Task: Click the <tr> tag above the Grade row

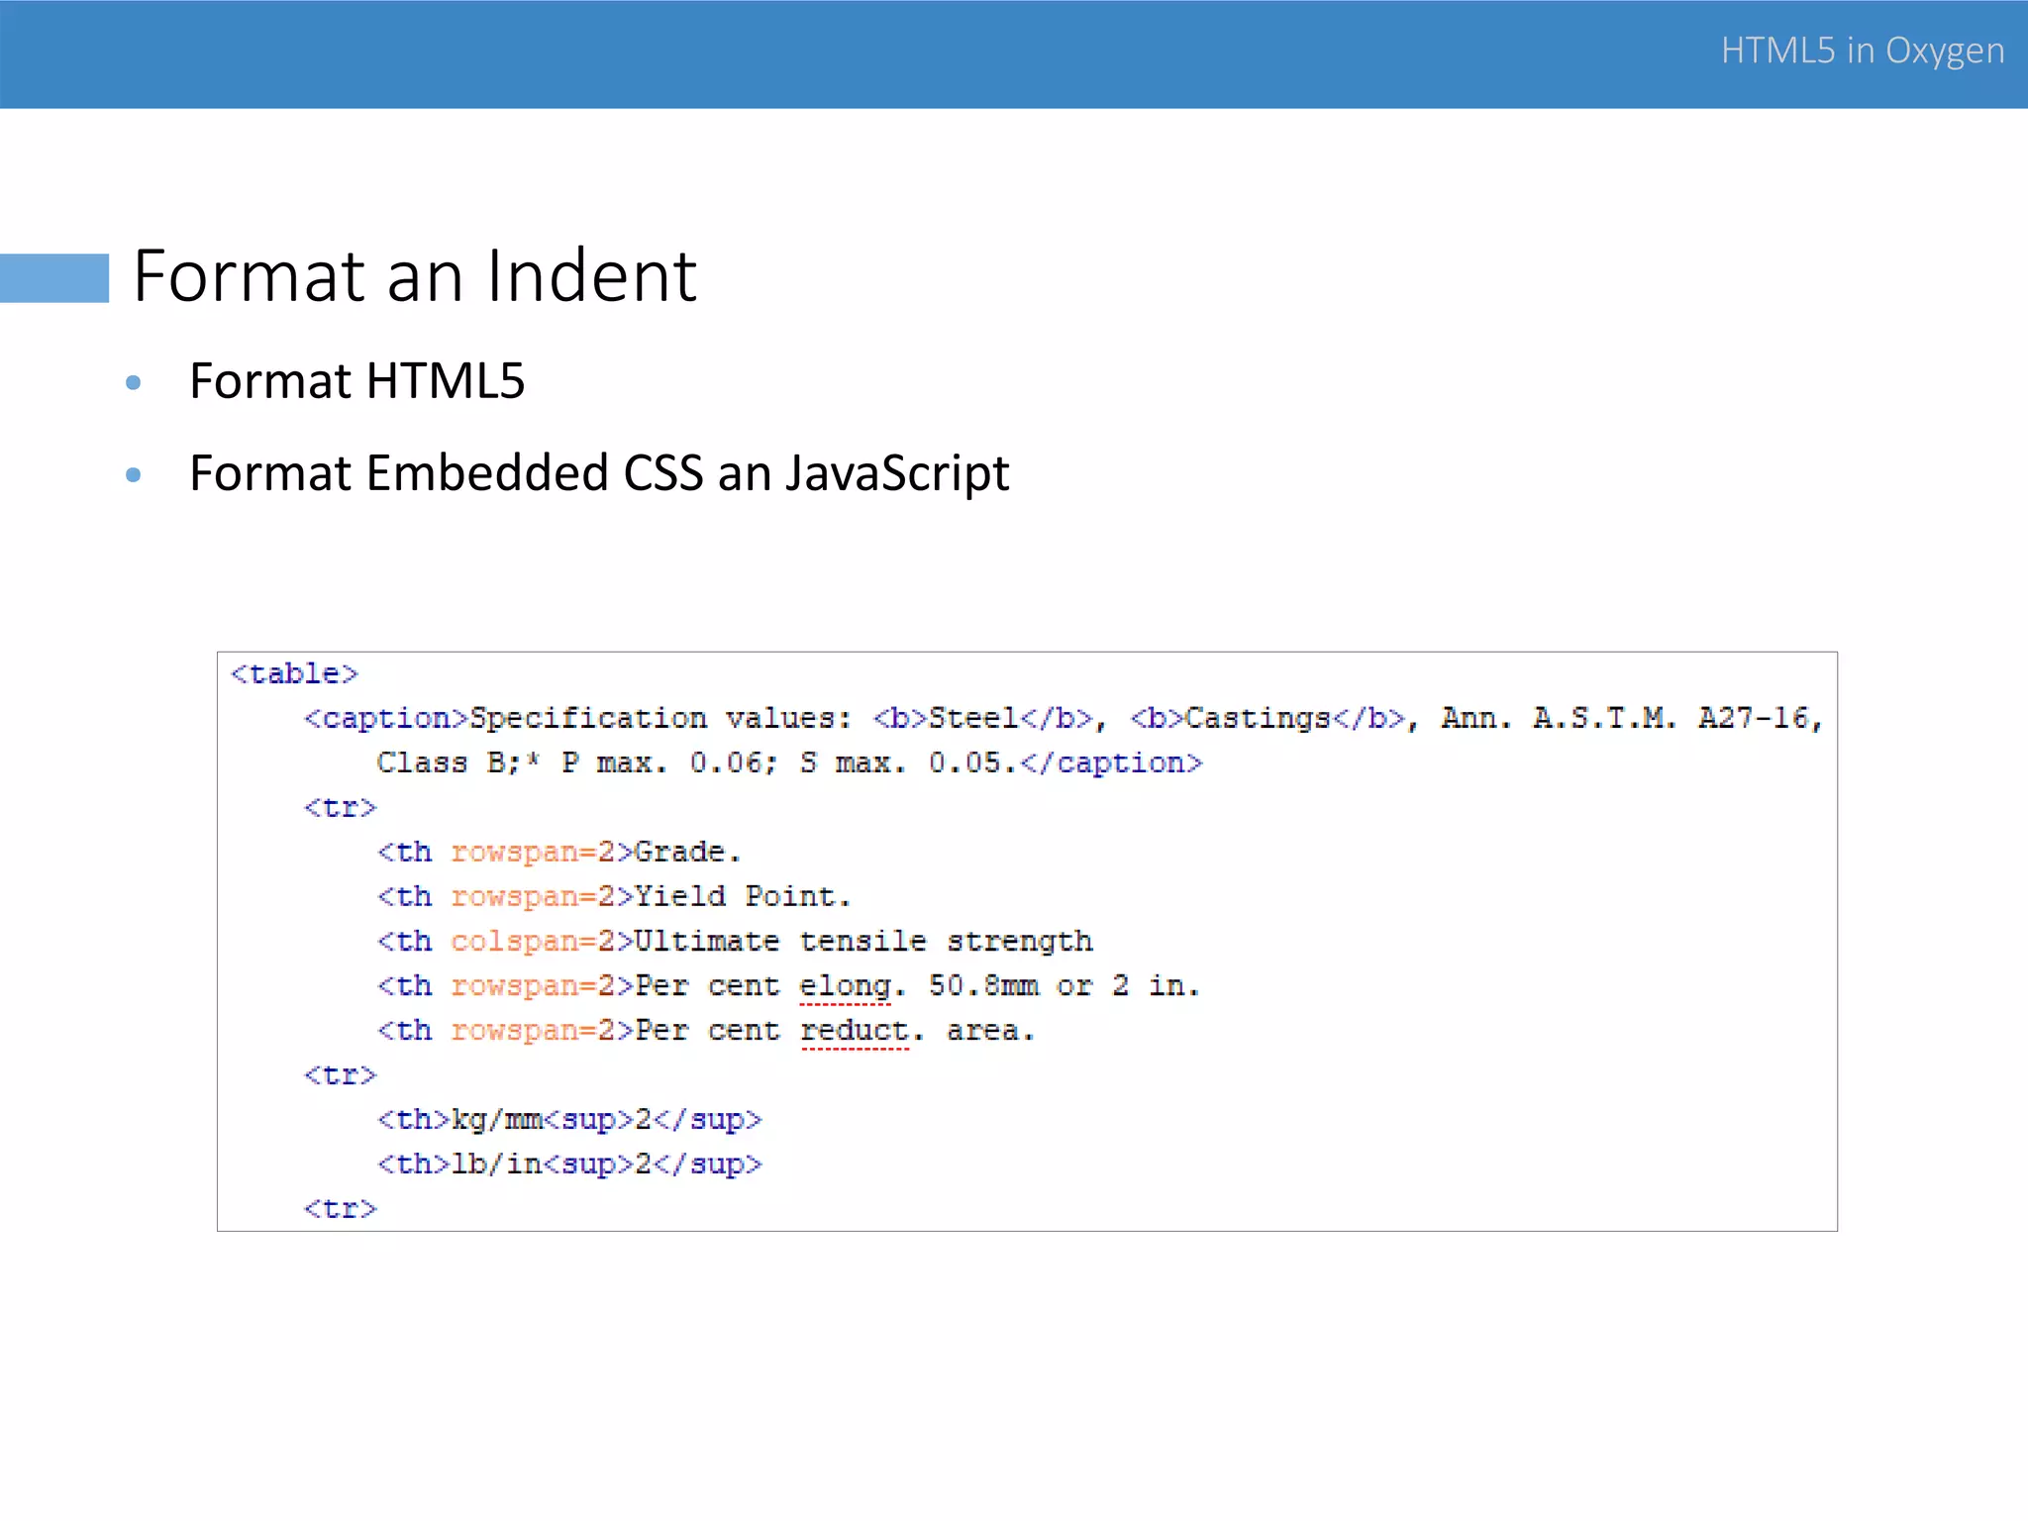Action: (340, 807)
